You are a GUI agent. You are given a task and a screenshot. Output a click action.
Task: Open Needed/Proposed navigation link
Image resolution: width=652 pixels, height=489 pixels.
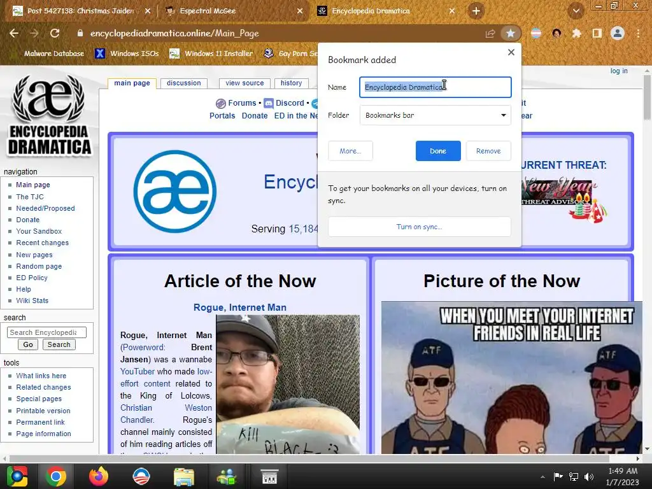point(45,208)
